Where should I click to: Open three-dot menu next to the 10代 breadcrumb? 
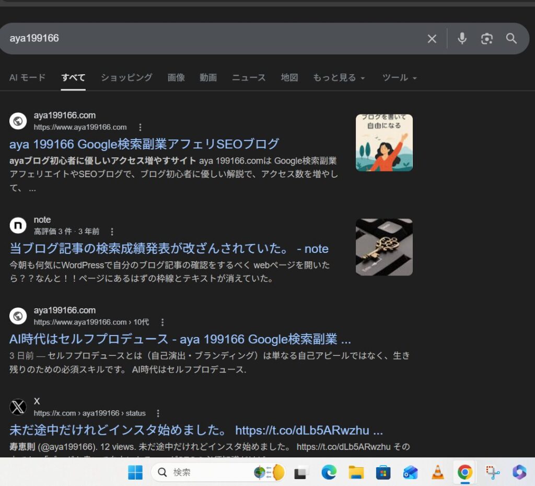click(x=162, y=322)
